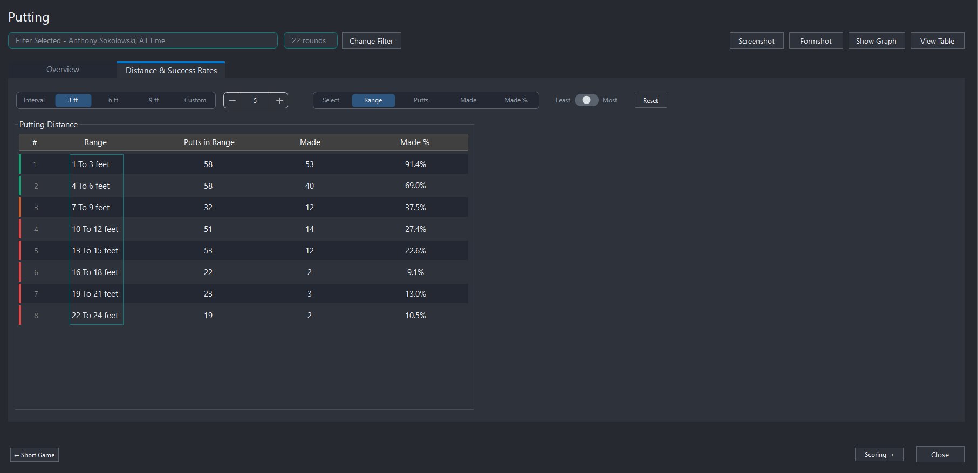Toggle the Least/Most switch

586,100
